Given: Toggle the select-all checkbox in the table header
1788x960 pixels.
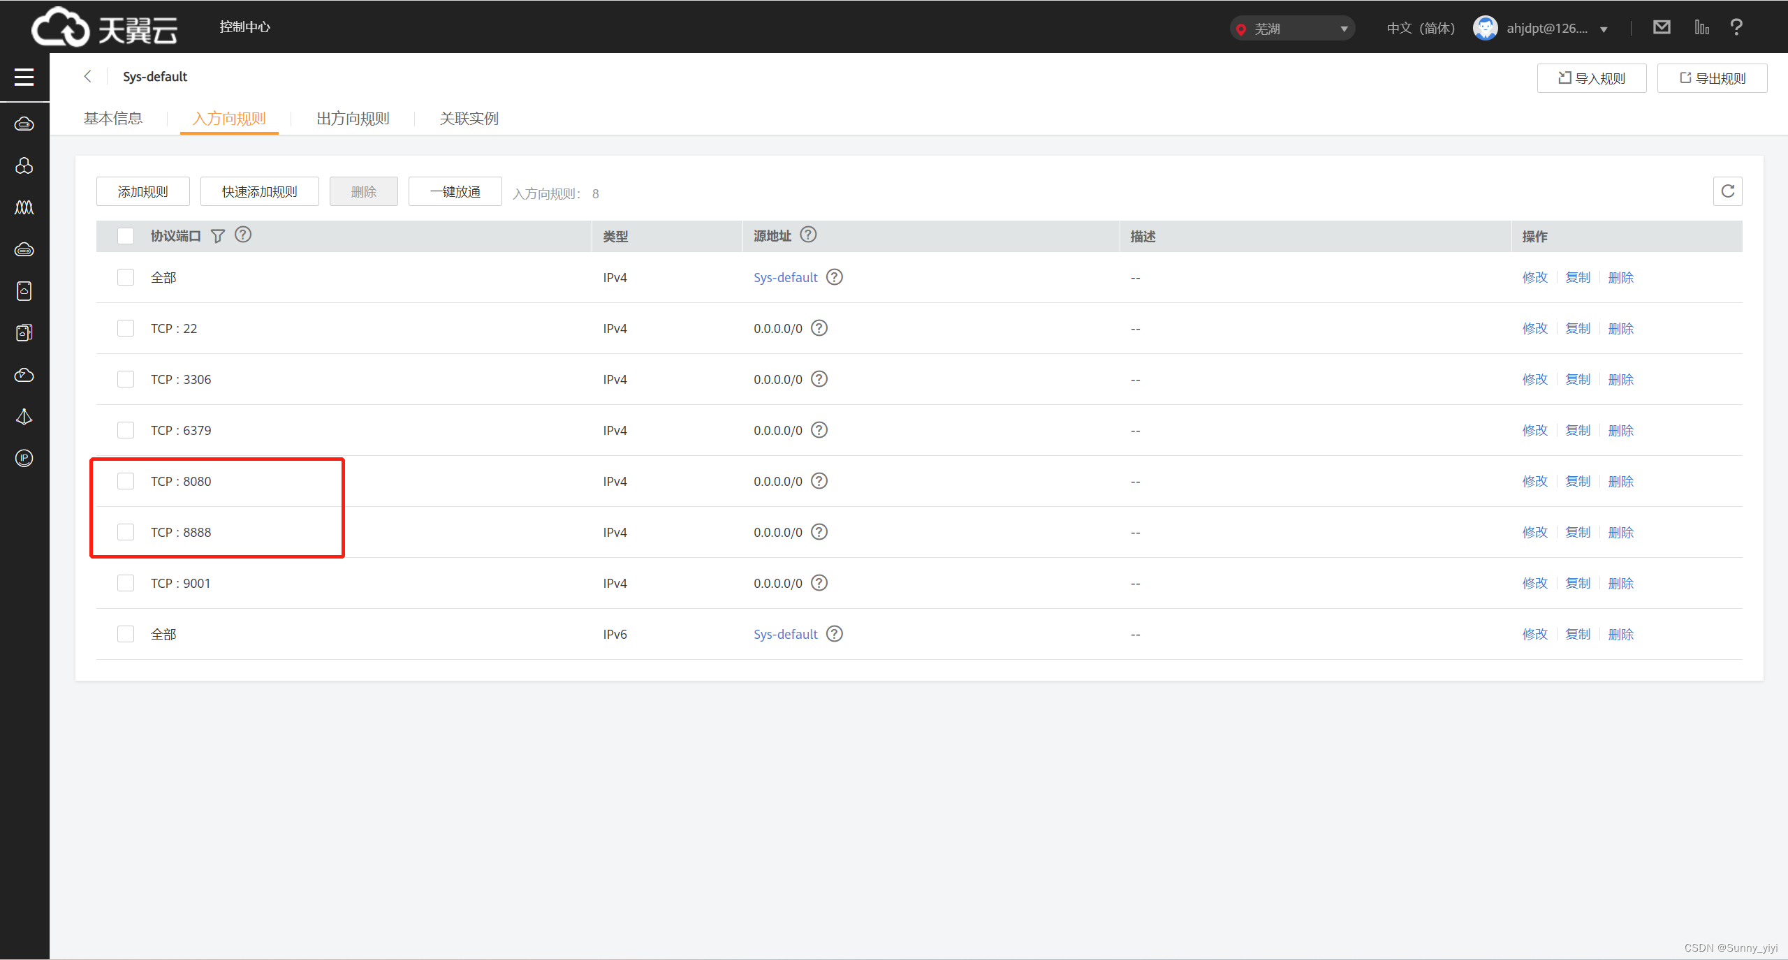Looking at the screenshot, I should click(126, 236).
